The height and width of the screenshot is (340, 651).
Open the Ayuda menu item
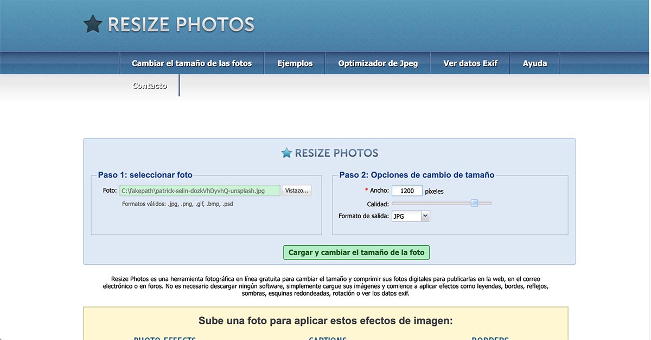535,63
